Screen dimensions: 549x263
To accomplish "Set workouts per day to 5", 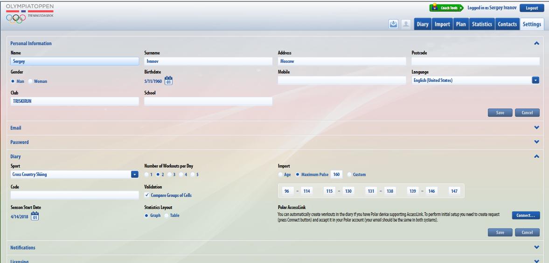I will (x=193, y=174).
